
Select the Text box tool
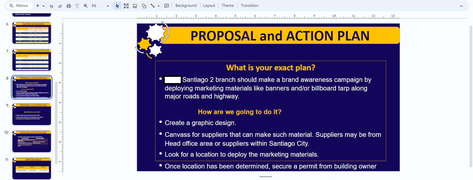click(x=126, y=6)
